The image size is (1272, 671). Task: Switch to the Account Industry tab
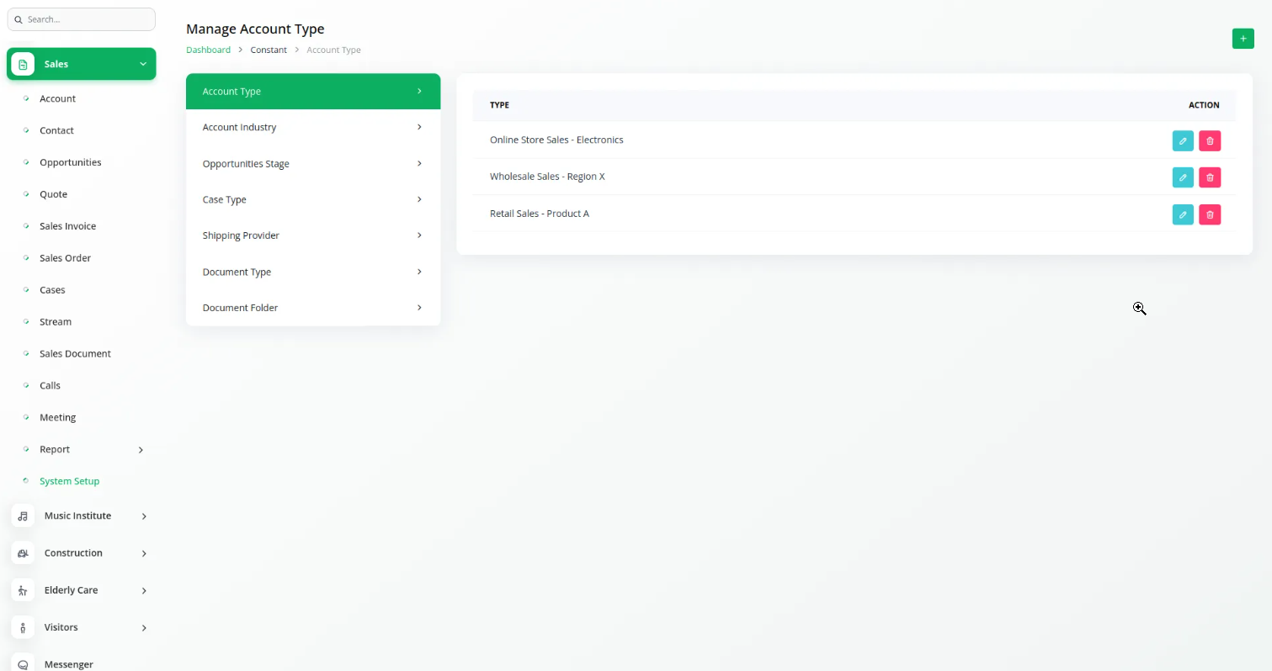click(x=312, y=128)
